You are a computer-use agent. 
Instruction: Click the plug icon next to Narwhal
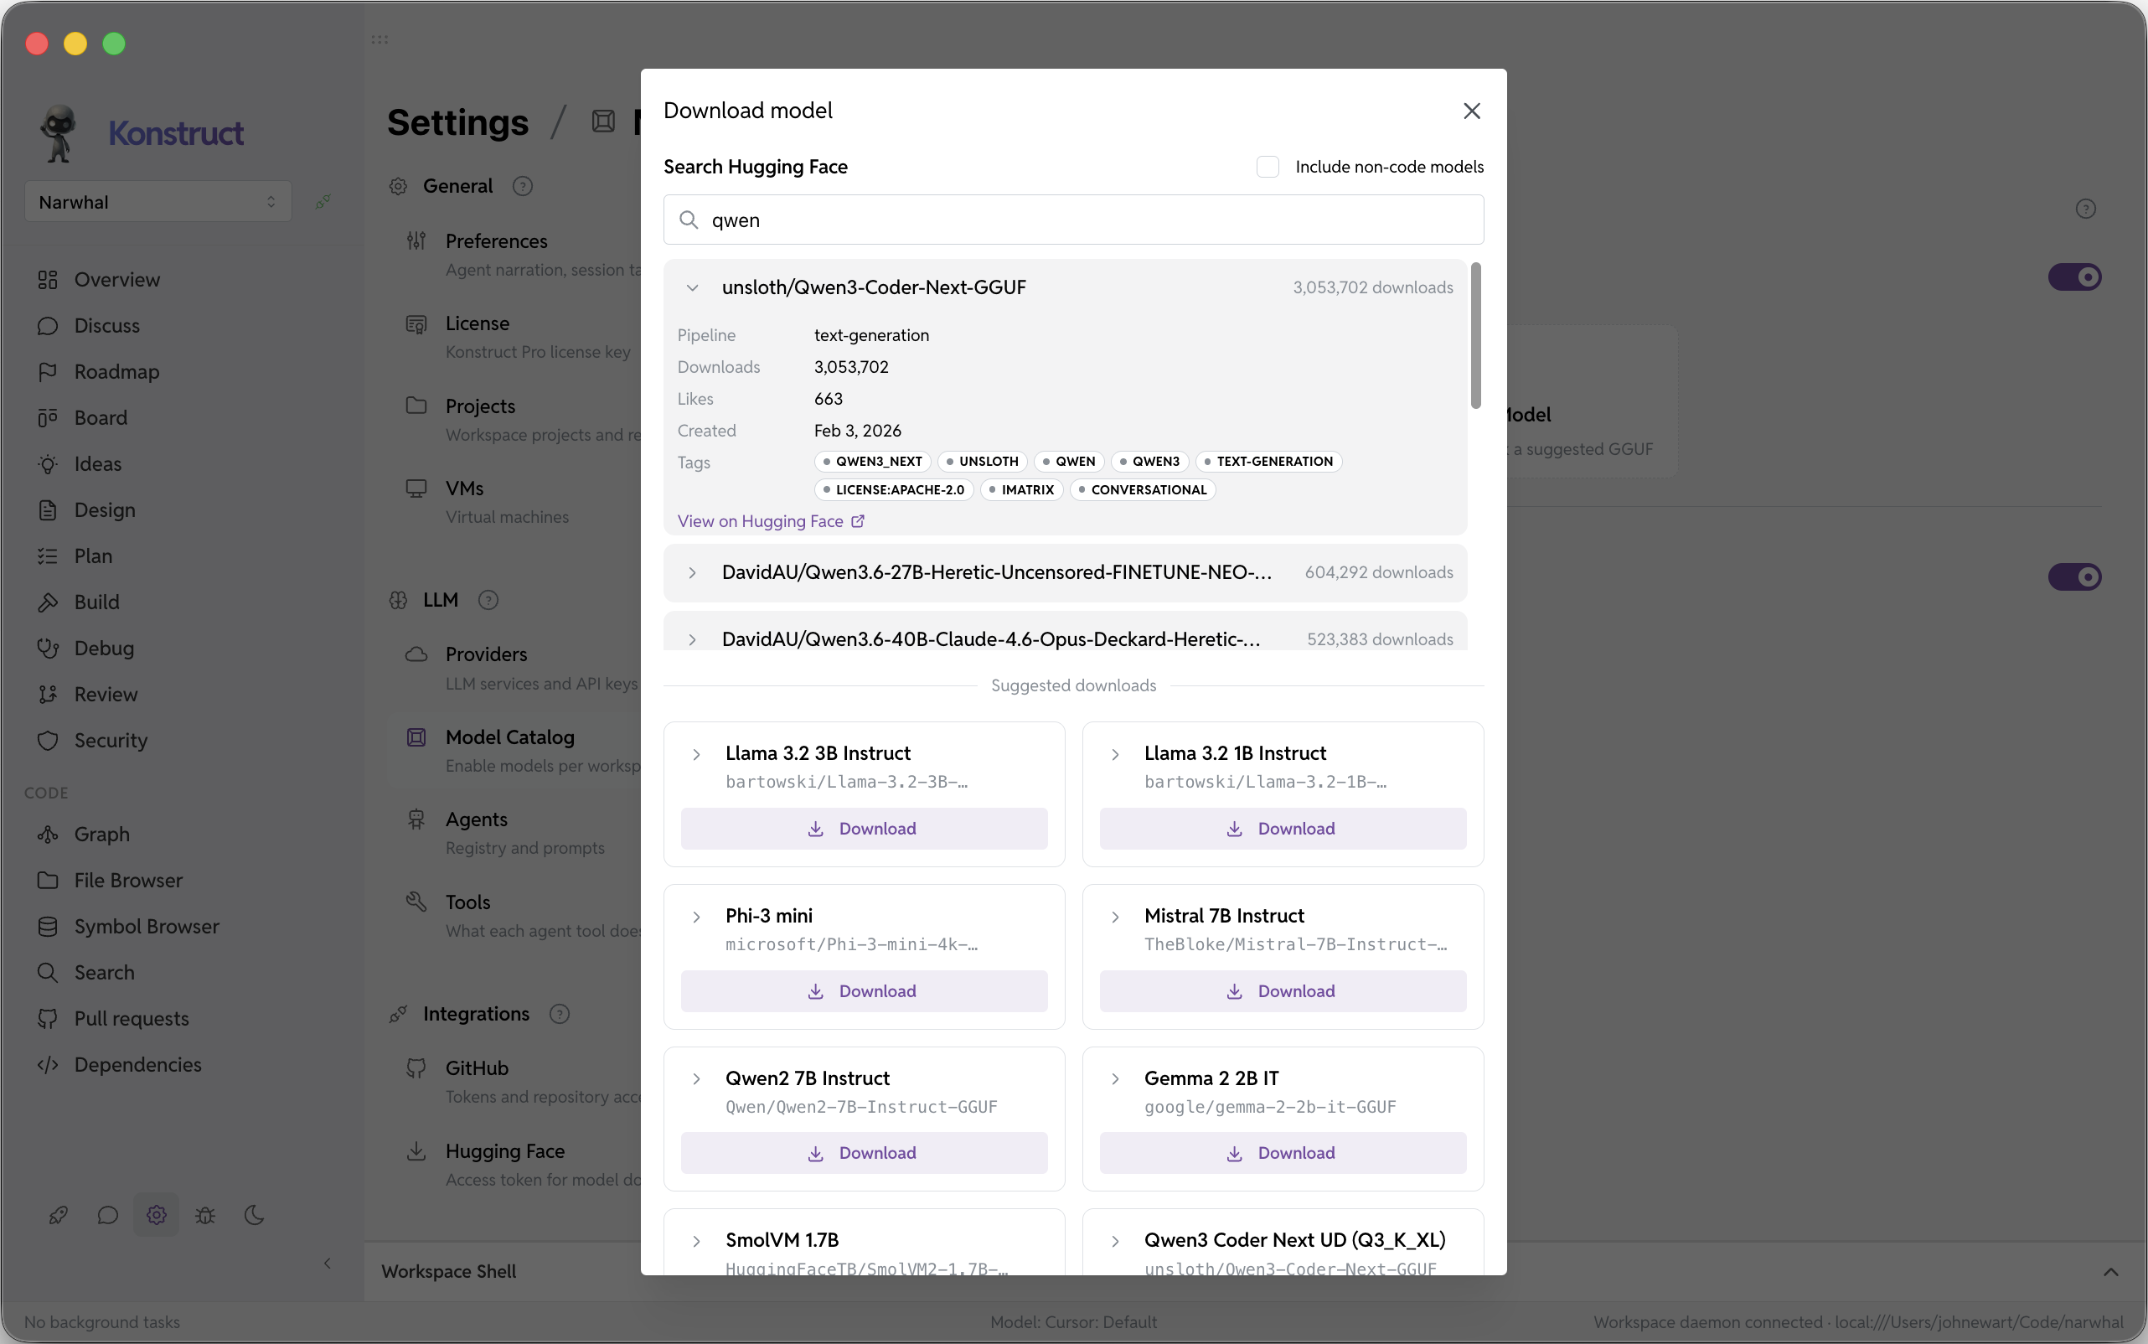(x=323, y=203)
